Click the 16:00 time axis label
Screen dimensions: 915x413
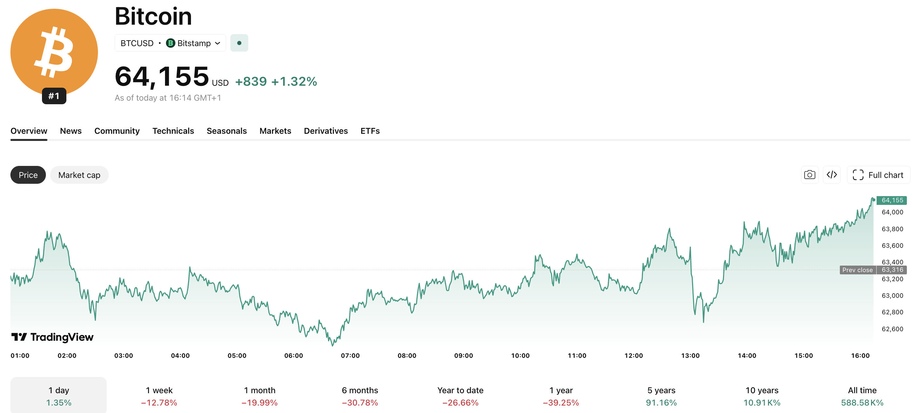tap(860, 356)
